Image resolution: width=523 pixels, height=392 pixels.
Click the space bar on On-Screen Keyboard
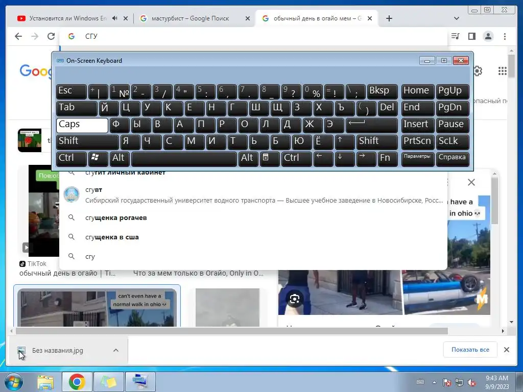tap(184, 159)
